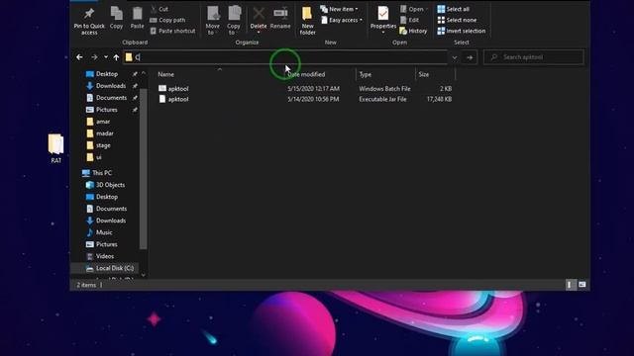Go back with the back arrow
This screenshot has height=356, width=634.
tap(79, 57)
